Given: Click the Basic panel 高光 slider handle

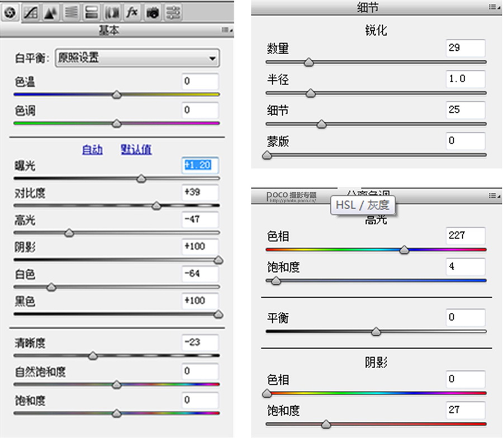Looking at the screenshot, I should click(x=69, y=233).
